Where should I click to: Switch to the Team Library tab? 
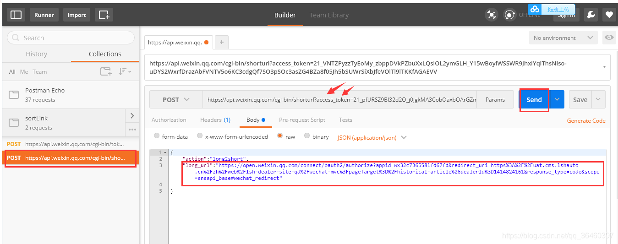(329, 15)
